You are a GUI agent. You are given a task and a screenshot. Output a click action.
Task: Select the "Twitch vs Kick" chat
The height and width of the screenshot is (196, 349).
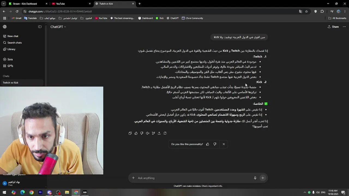point(22,82)
